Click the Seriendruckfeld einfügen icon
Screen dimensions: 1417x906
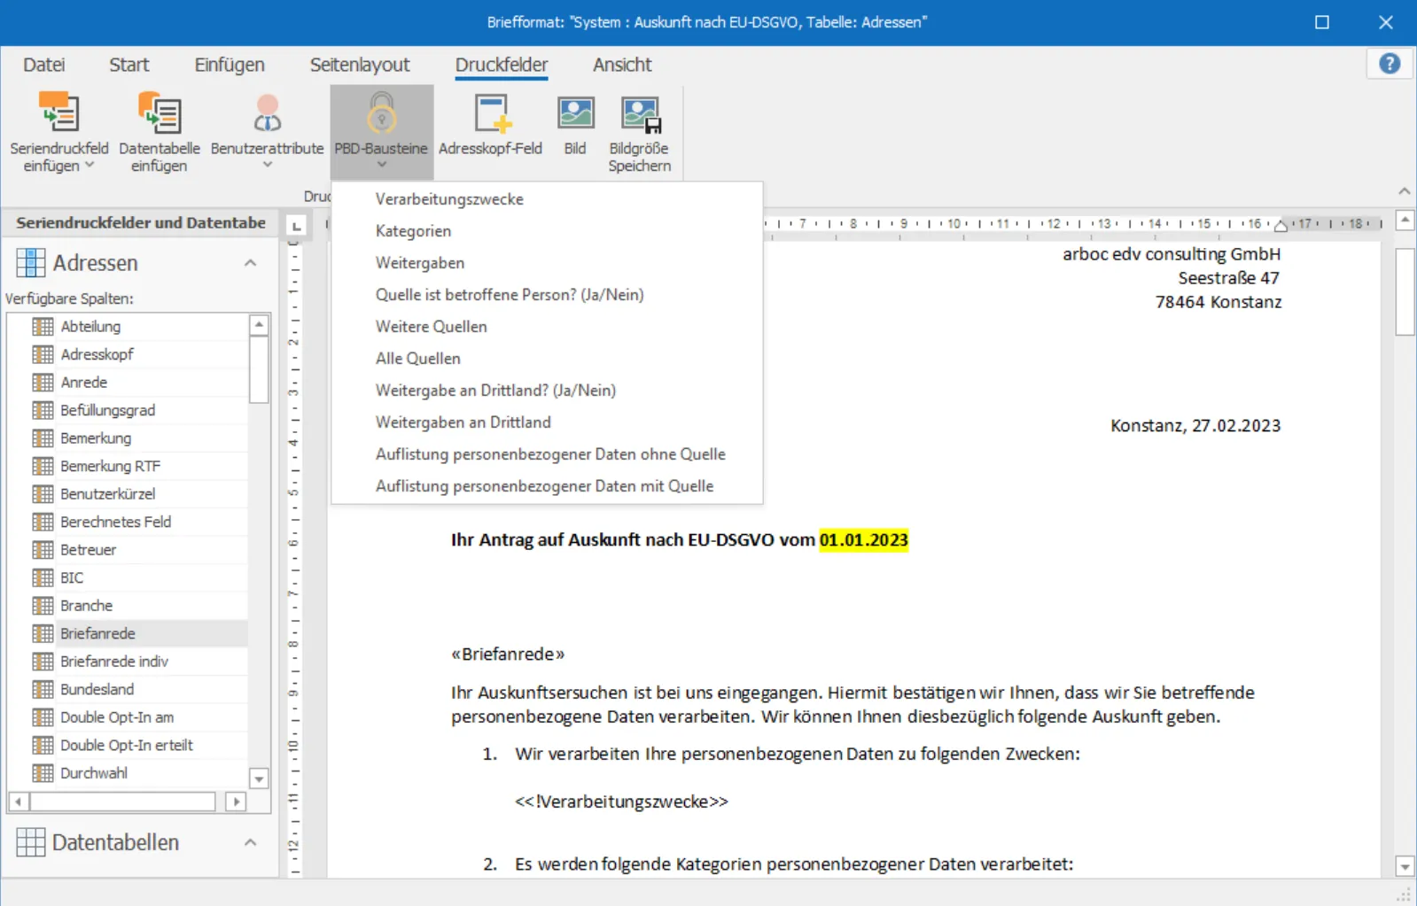(59, 112)
